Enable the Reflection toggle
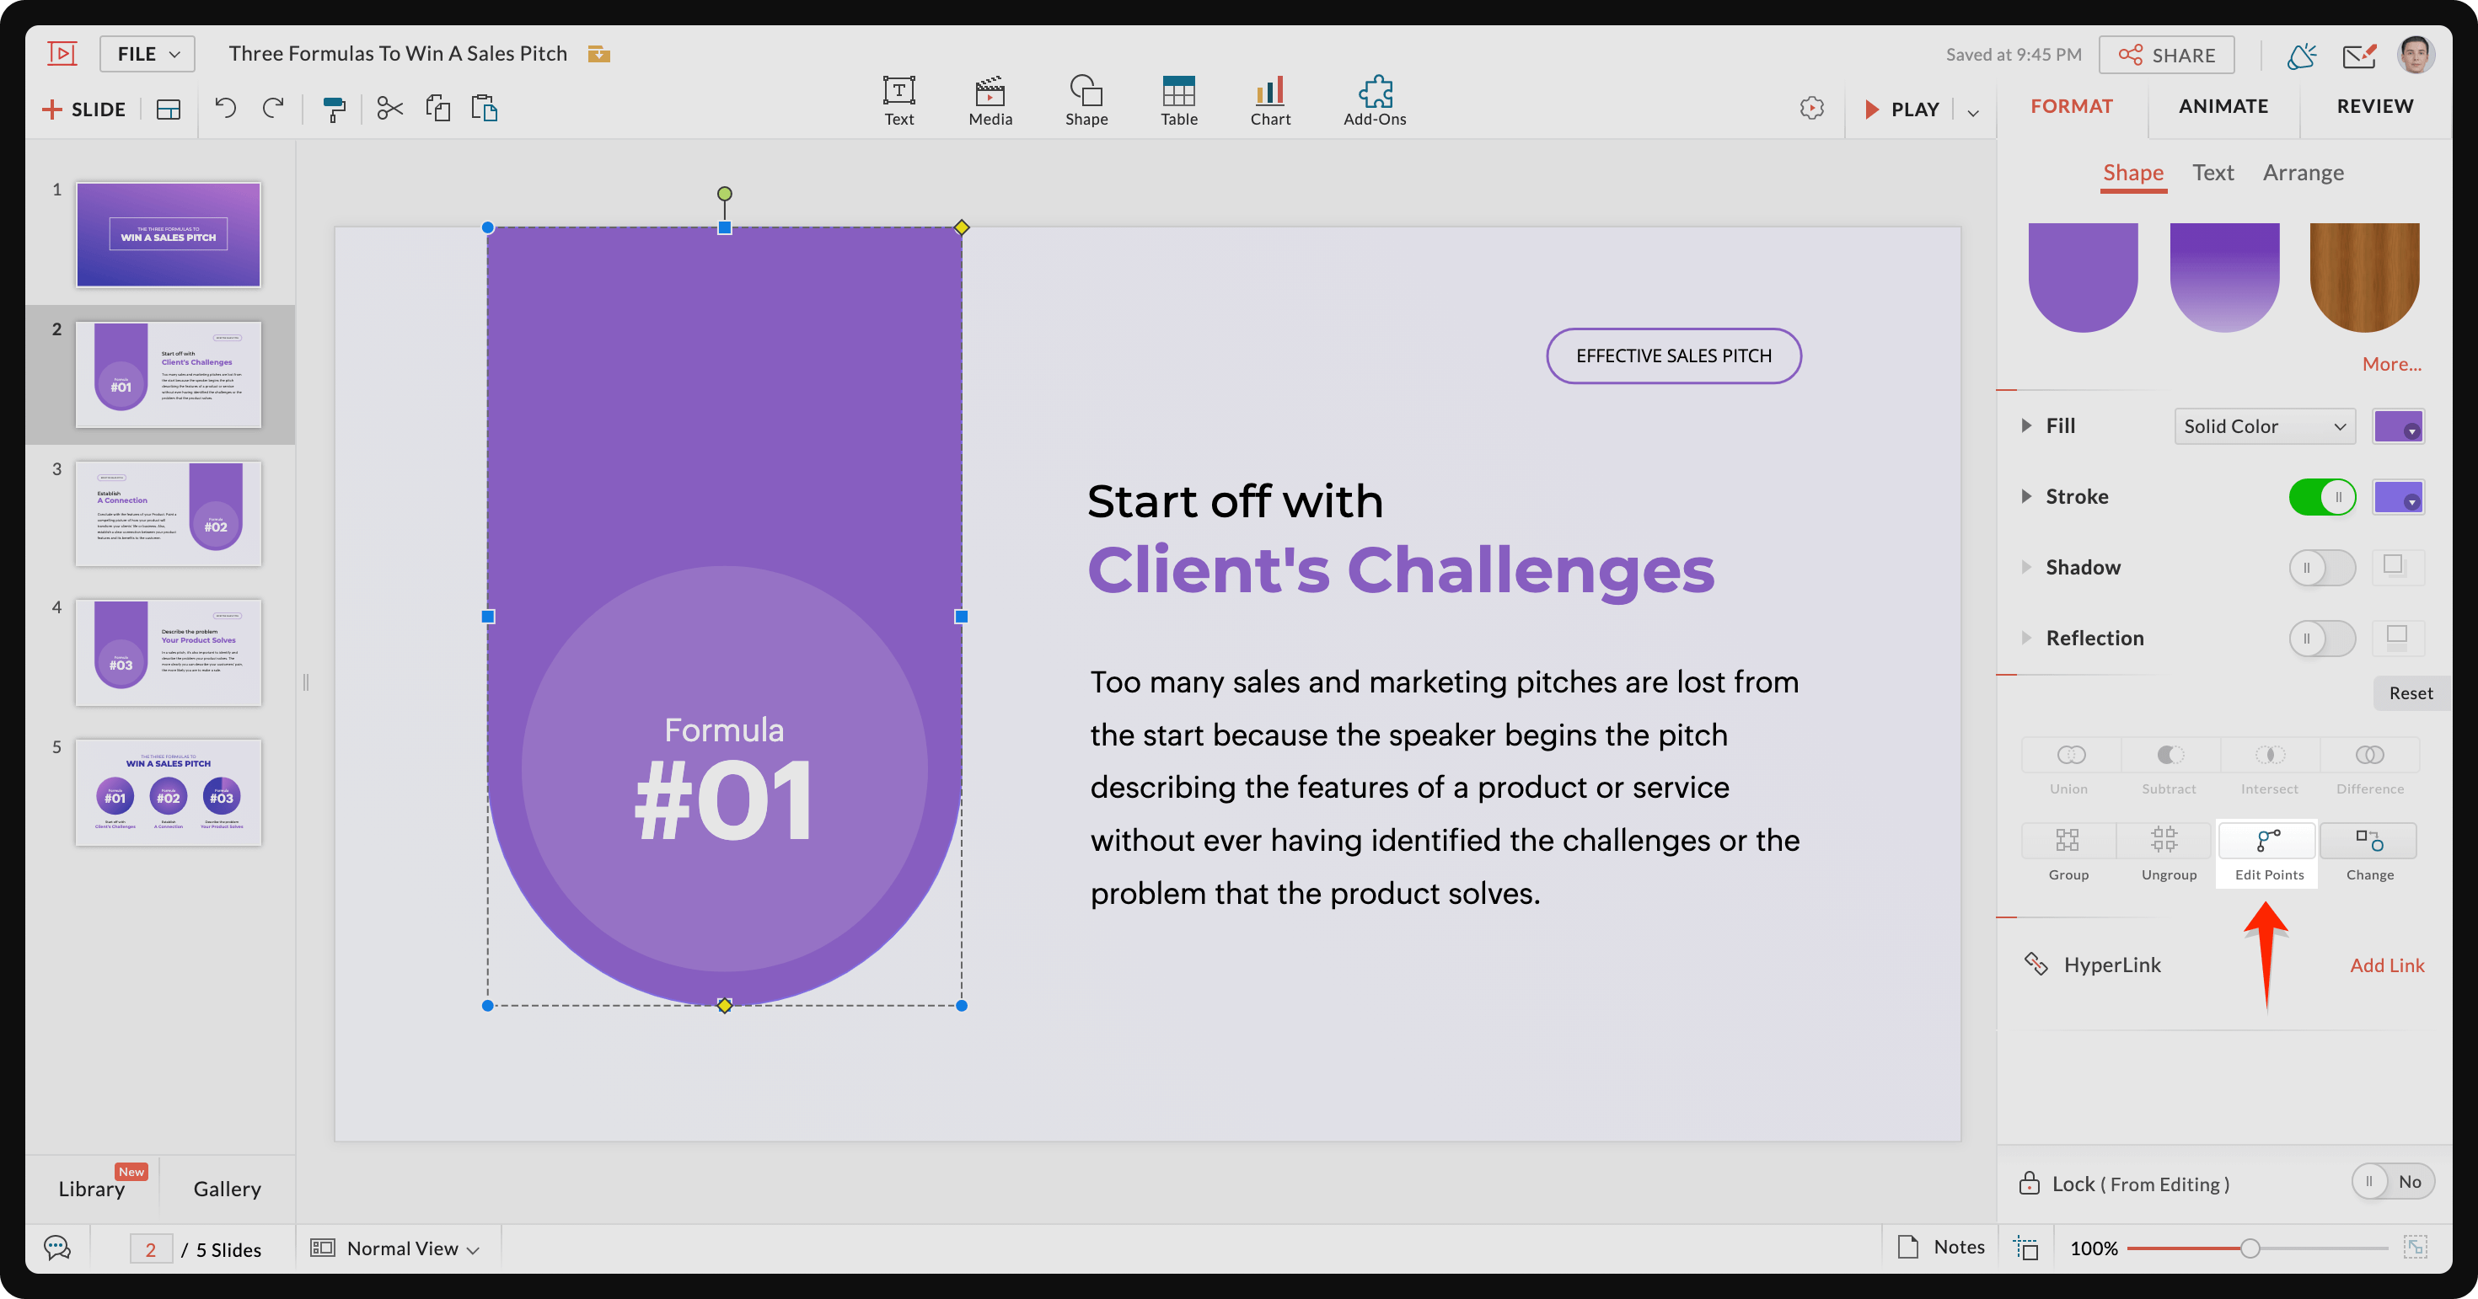Image resolution: width=2478 pixels, height=1299 pixels. coord(2320,637)
